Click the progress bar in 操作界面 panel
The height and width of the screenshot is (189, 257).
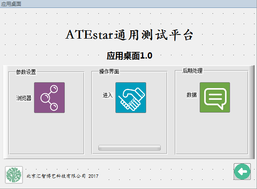129,147
